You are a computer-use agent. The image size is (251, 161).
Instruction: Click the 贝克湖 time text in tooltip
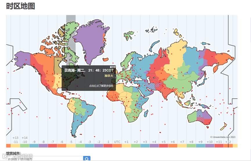(x=89, y=70)
